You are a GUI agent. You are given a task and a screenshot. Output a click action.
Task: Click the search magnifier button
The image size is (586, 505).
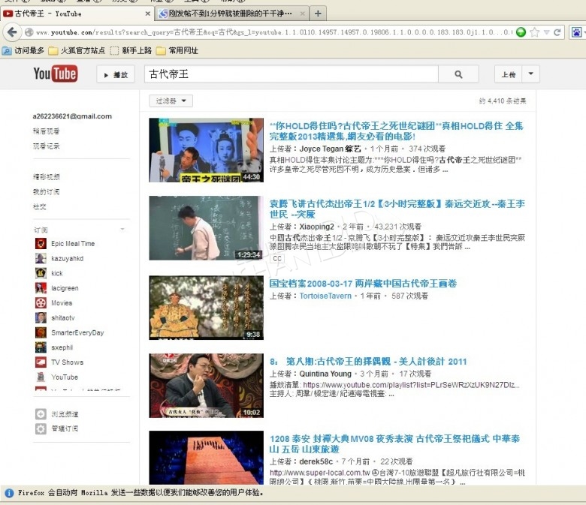458,74
